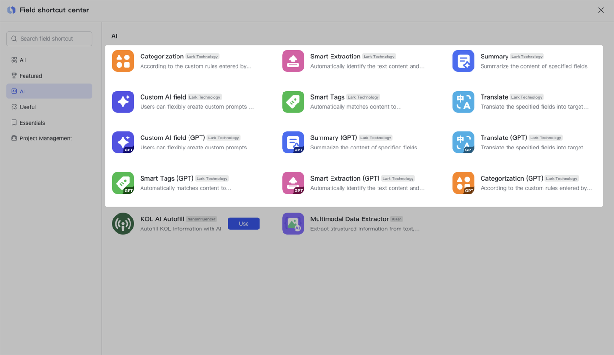Select the Useful category in sidebar
The height and width of the screenshot is (355, 614).
[x=27, y=107]
